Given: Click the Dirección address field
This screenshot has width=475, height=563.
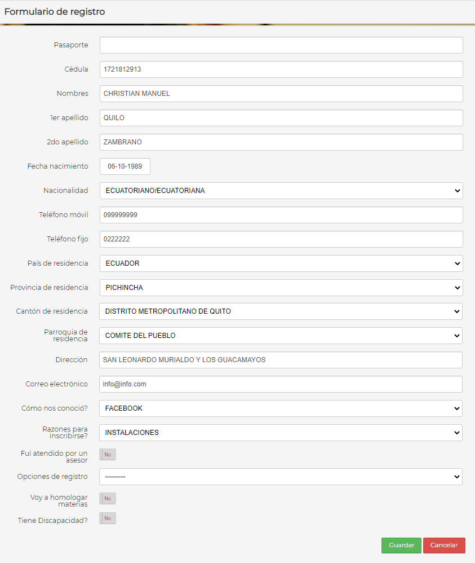Looking at the screenshot, I should (x=281, y=360).
